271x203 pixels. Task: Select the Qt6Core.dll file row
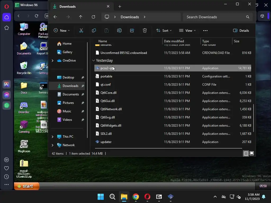pyautogui.click(x=173, y=93)
